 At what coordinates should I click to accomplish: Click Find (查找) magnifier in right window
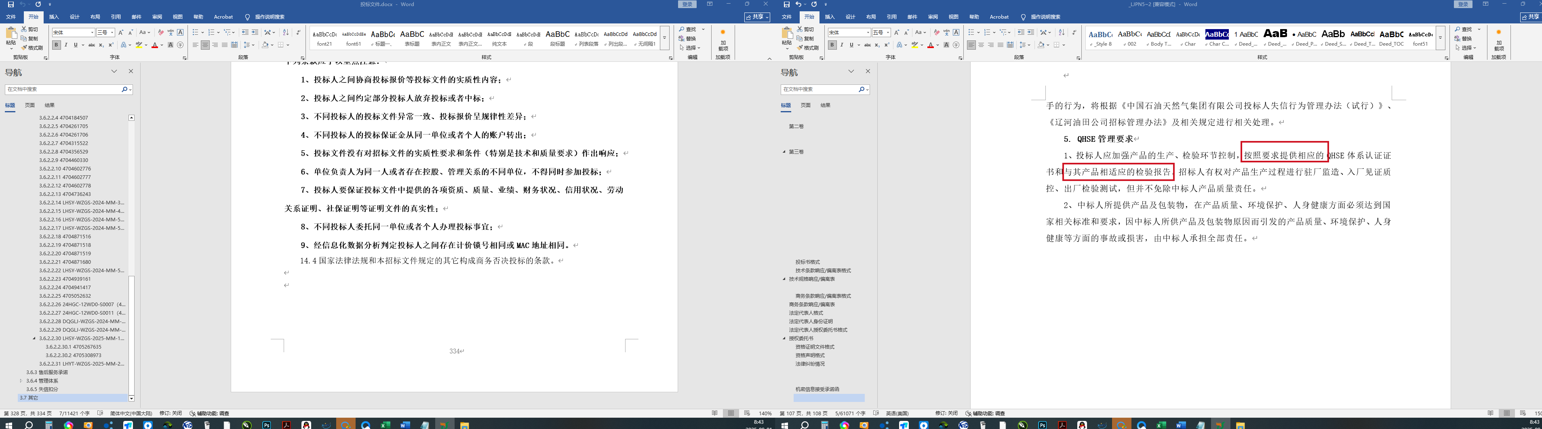1459,29
